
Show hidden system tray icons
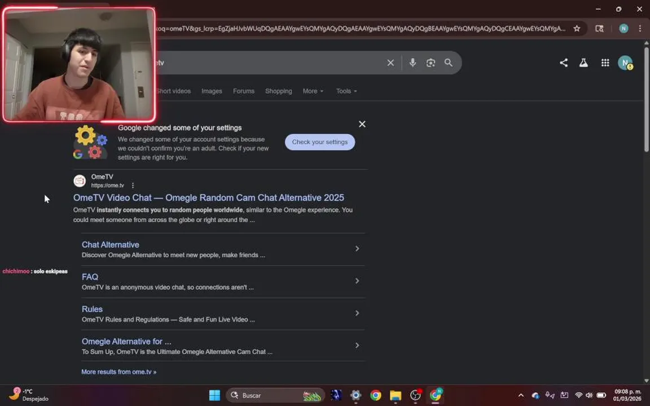(521, 395)
